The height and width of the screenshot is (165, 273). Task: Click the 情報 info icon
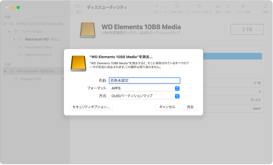pyautogui.click(x=266, y=6)
